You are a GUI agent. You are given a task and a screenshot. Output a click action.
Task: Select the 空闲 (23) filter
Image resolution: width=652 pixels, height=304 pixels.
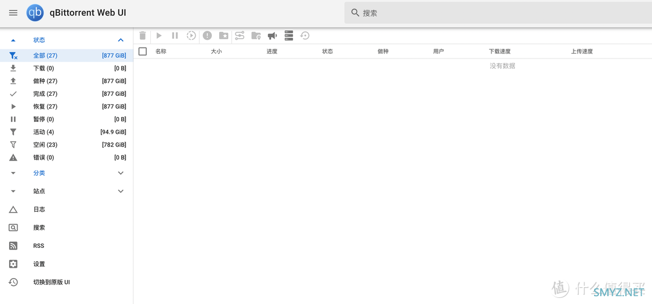66,145
